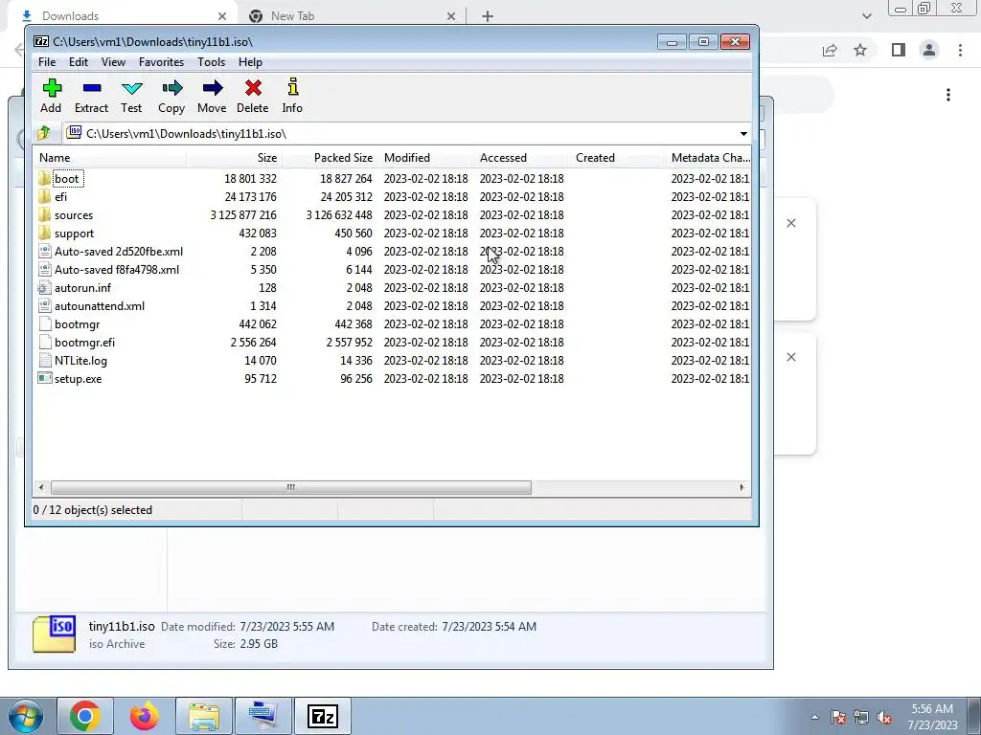Open Firefox from the taskbar

145,716
